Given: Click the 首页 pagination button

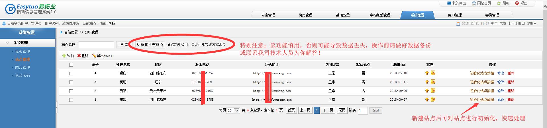Looking at the screenshot, I should click(291, 110).
